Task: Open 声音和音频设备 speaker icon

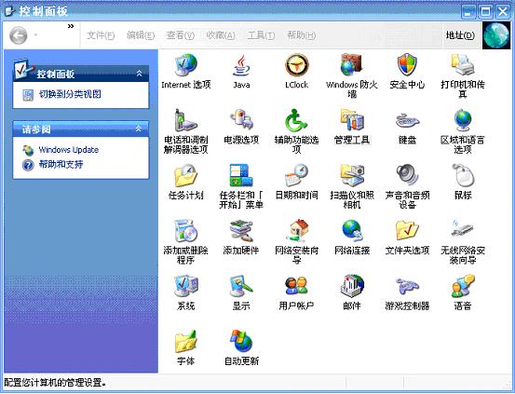Action: point(407,175)
